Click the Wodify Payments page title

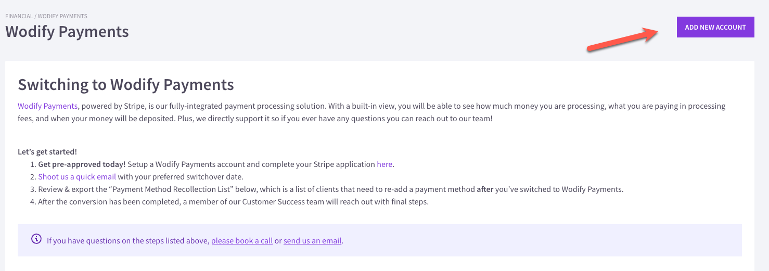point(67,32)
